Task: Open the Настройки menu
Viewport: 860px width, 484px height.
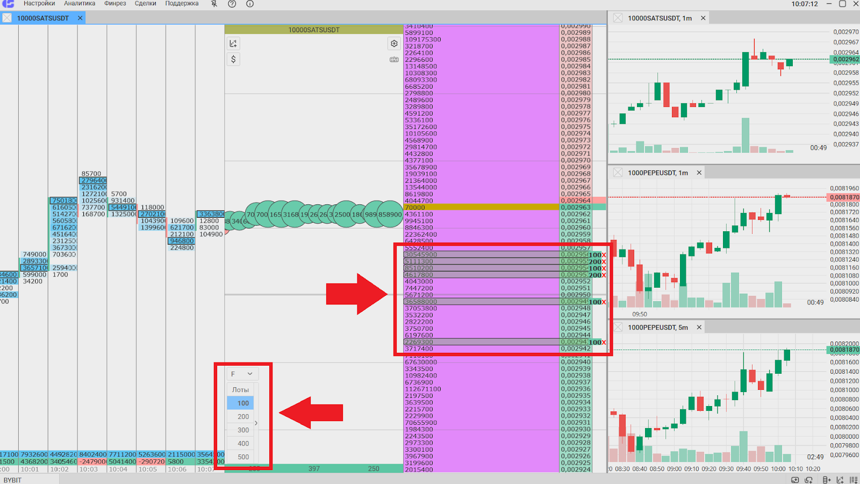Action: pyautogui.click(x=39, y=4)
